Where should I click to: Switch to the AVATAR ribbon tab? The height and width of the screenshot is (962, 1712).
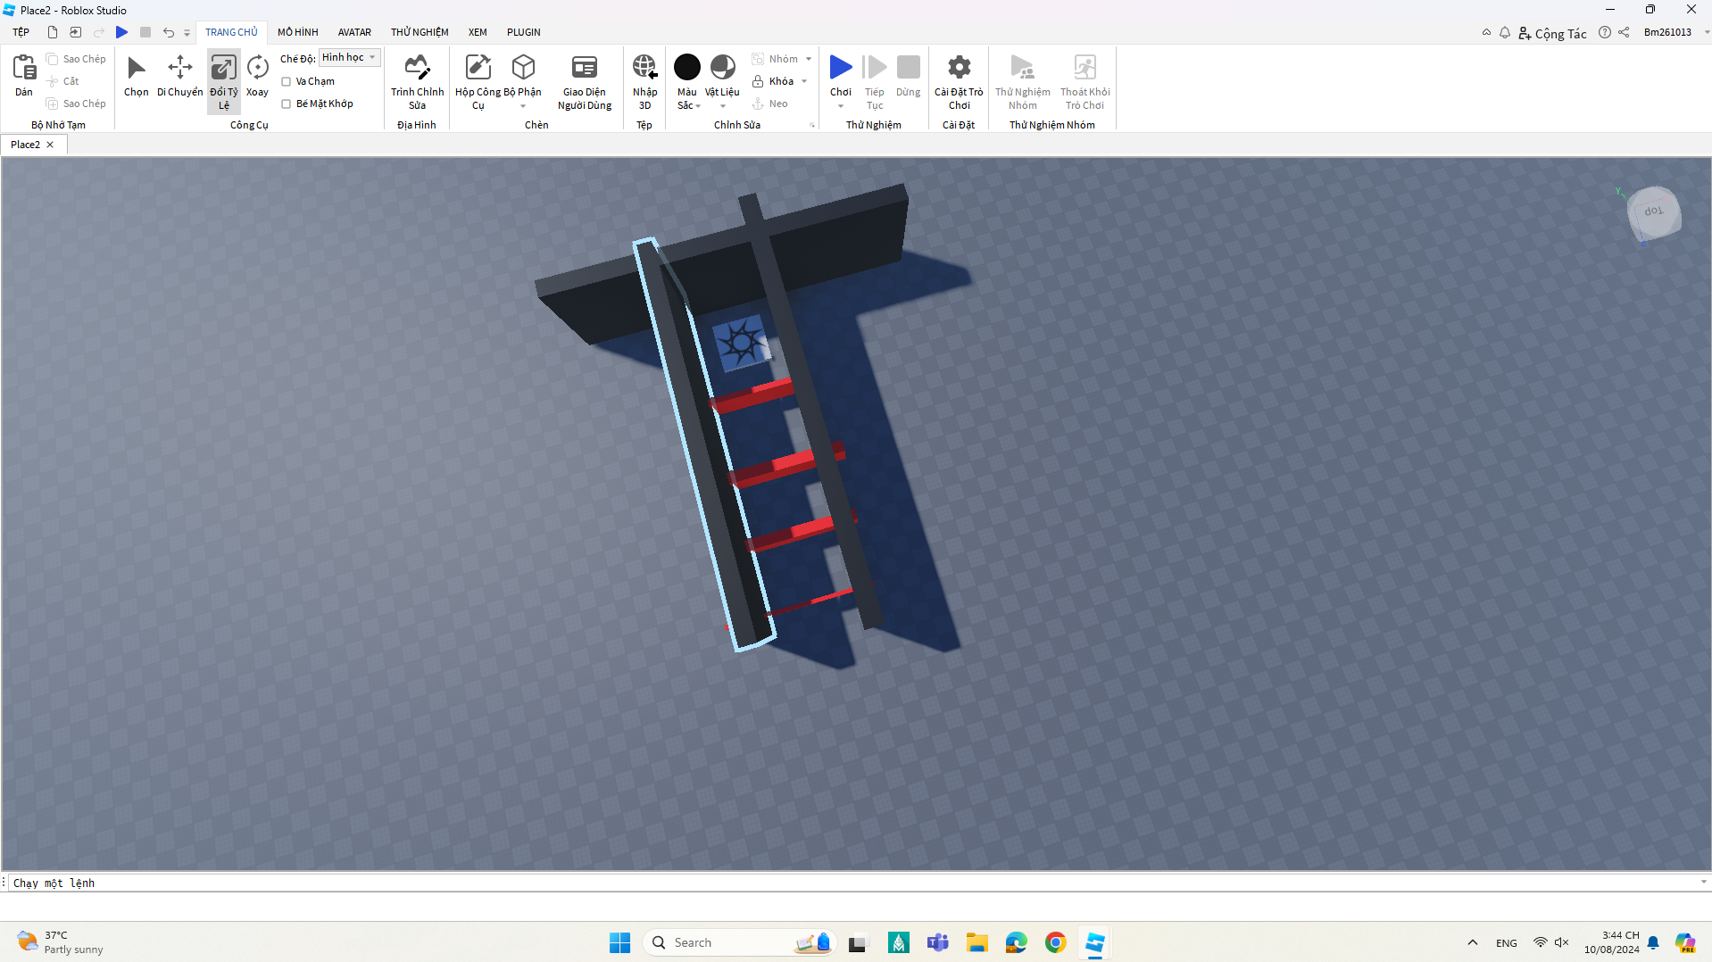pos(354,32)
